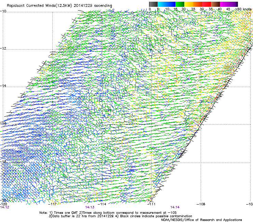
Task: Click the '>50 knots' legend label
Action: click(243, 9)
